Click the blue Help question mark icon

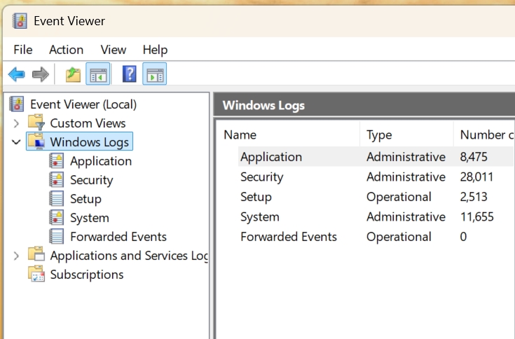130,74
